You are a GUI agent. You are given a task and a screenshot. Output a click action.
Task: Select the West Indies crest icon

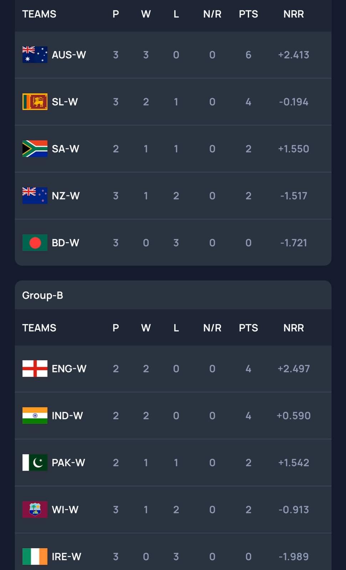[35, 509]
